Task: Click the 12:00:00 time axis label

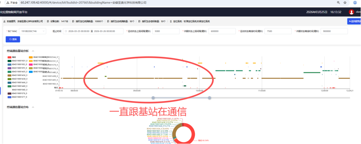Action: pyautogui.click(x=324, y=91)
